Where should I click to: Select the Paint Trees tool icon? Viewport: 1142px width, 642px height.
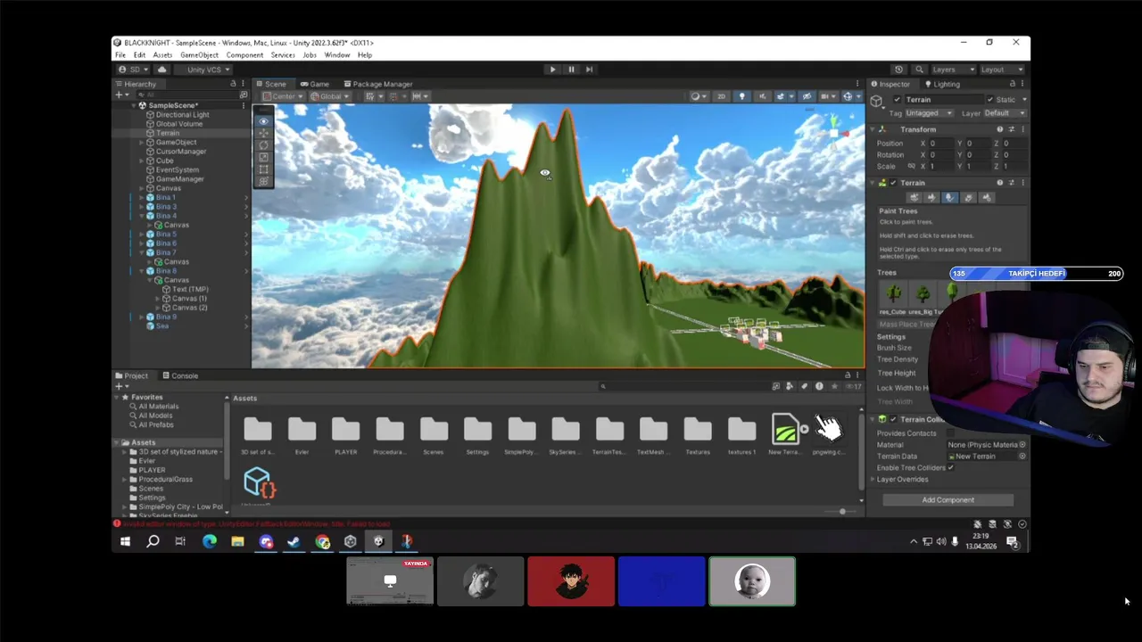point(950,197)
